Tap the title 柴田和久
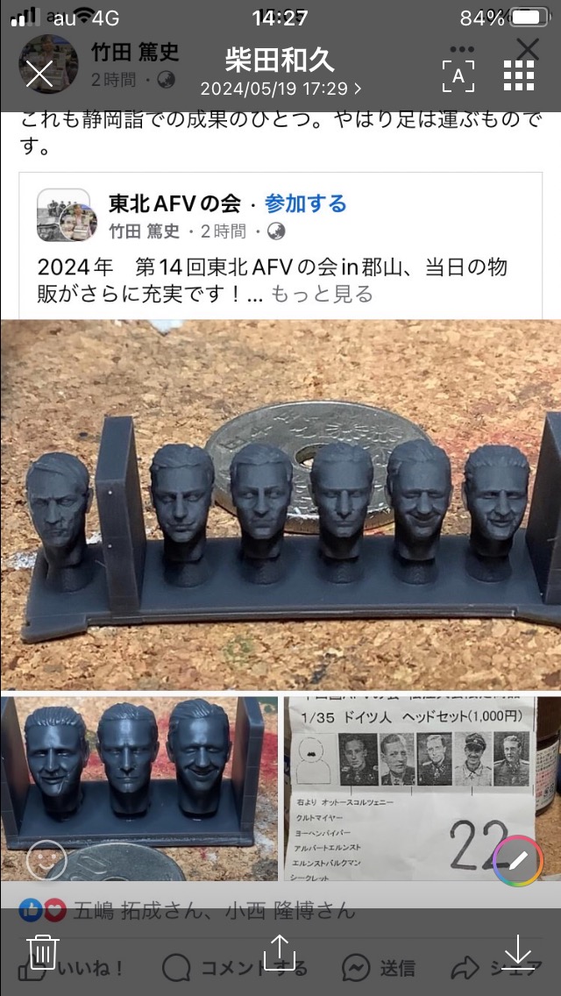This screenshot has height=996, width=561. tap(280, 61)
